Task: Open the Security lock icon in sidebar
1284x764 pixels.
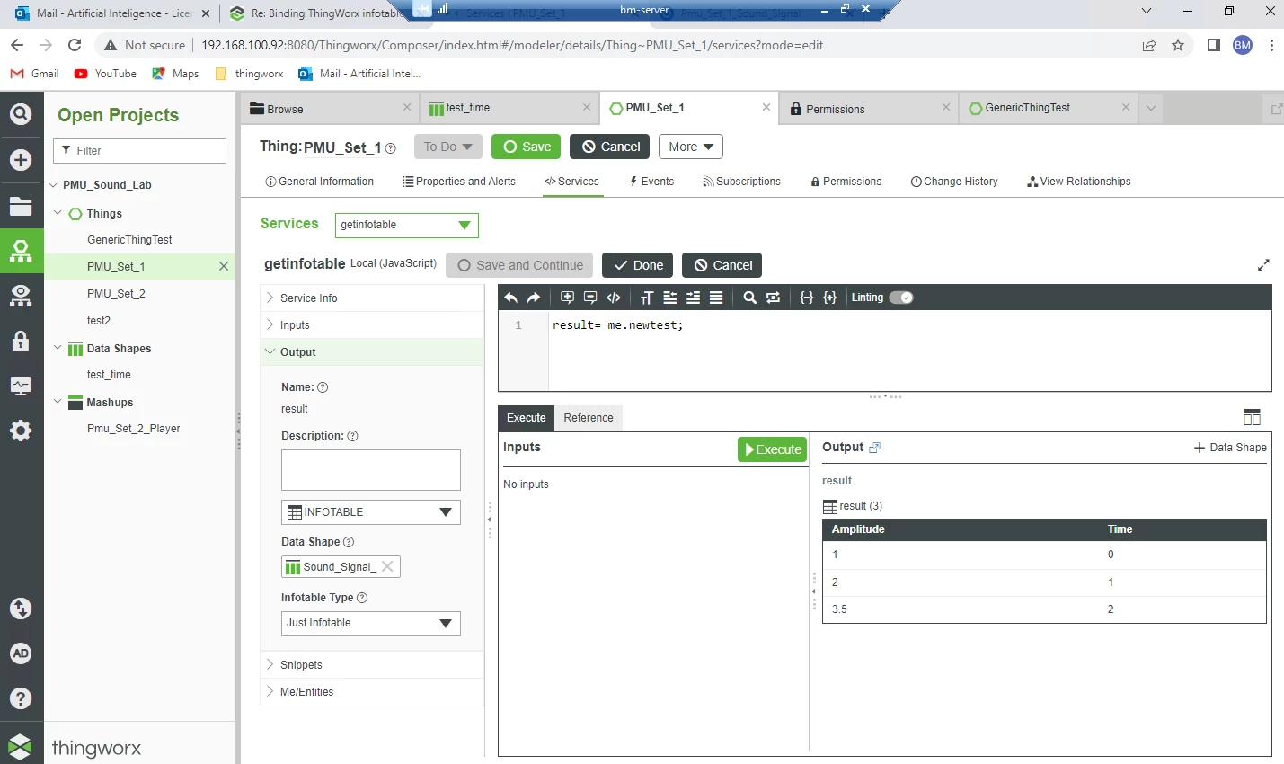Action: click(x=21, y=341)
